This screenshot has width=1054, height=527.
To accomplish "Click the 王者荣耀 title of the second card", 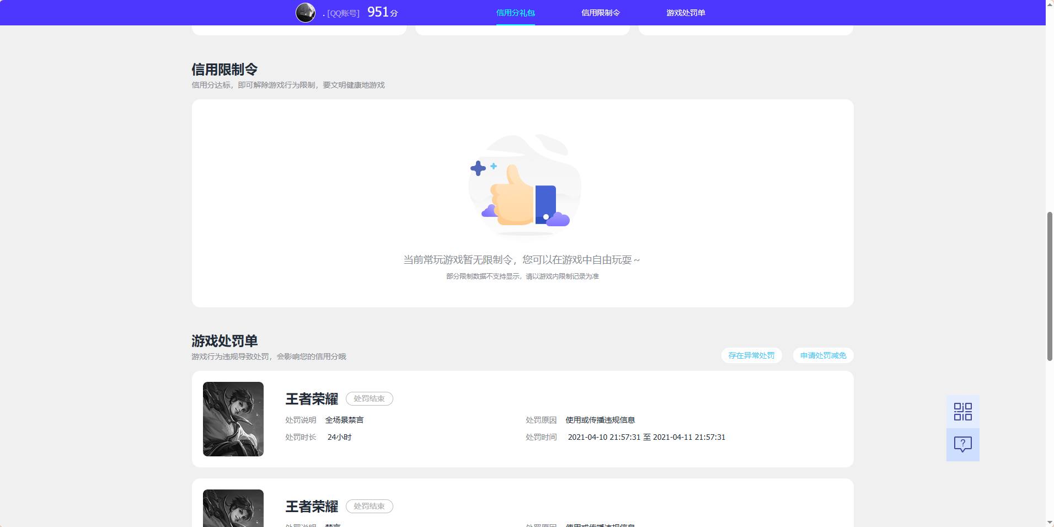I will 312,507.
